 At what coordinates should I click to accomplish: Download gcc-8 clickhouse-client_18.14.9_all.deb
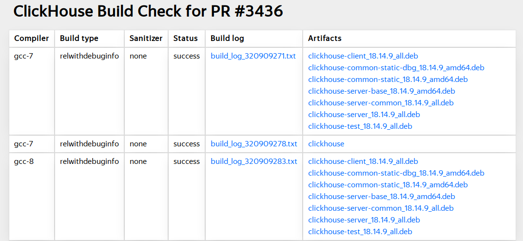click(363, 161)
